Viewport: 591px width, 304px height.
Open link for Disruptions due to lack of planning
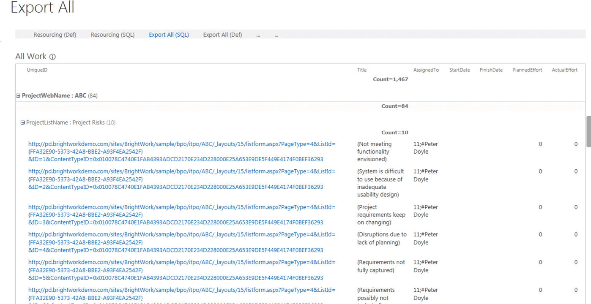click(x=182, y=242)
